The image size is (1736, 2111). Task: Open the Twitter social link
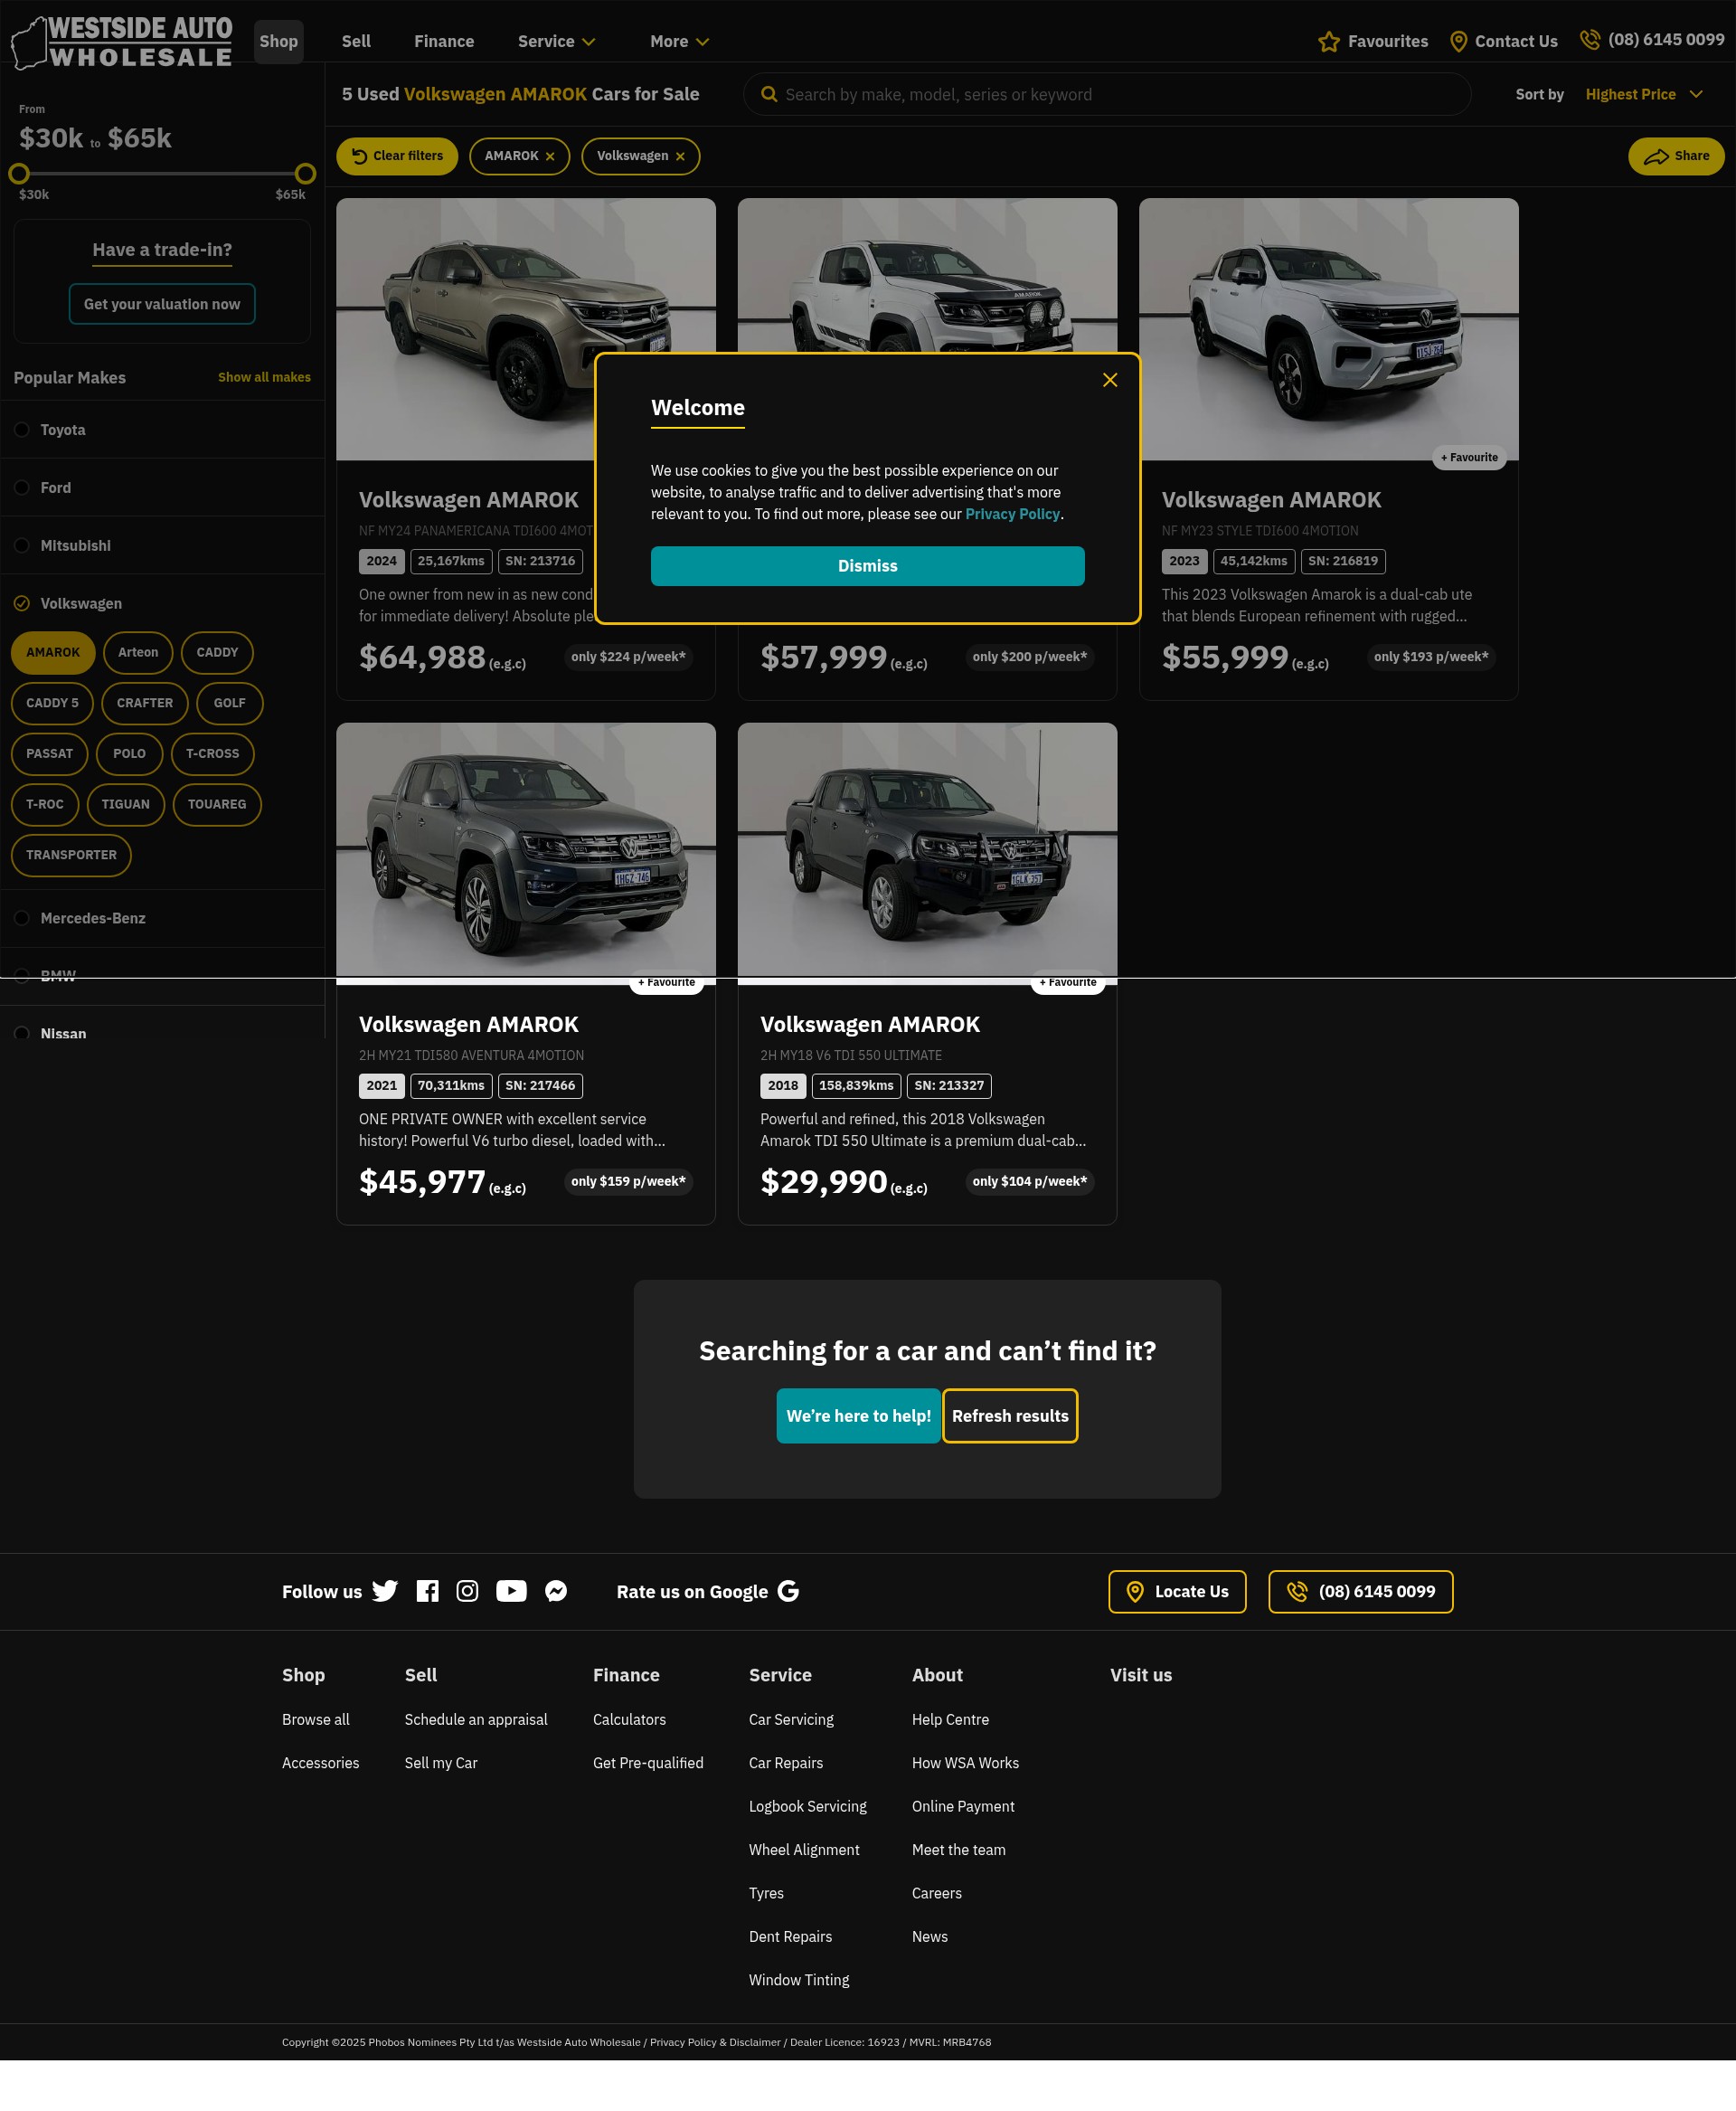tap(385, 1591)
